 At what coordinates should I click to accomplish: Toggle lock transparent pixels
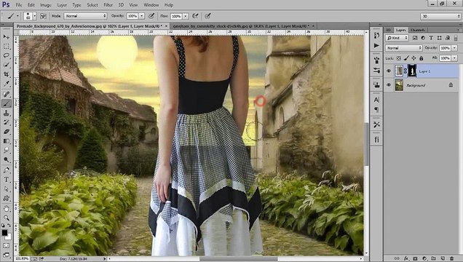[399, 58]
